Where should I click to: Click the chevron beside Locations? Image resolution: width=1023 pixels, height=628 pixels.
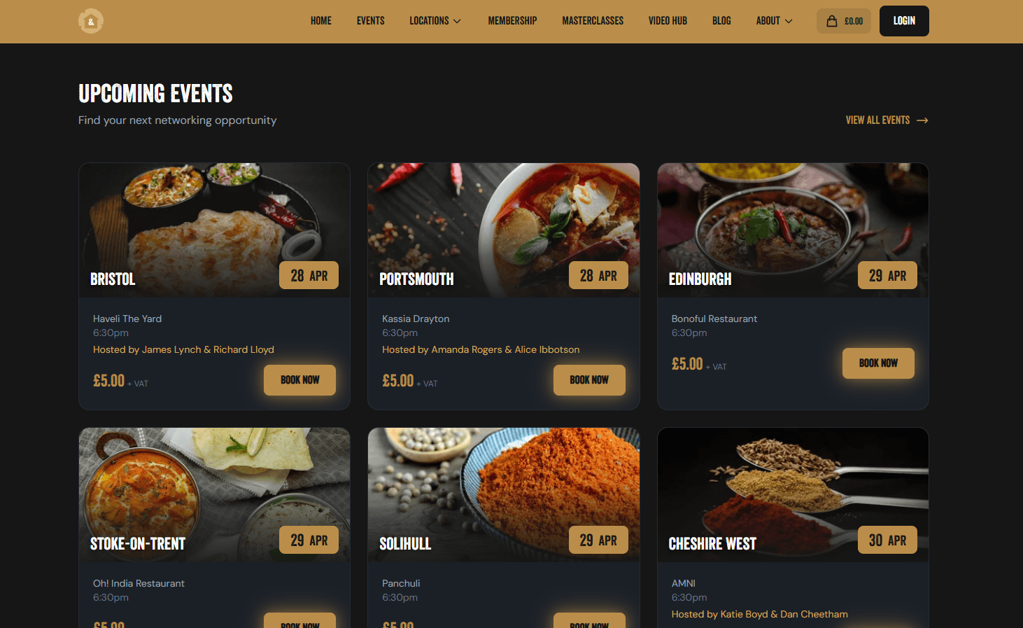coord(457,21)
